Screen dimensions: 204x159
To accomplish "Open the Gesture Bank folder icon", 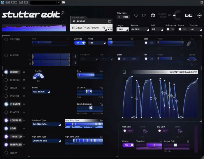I will point(110,21).
